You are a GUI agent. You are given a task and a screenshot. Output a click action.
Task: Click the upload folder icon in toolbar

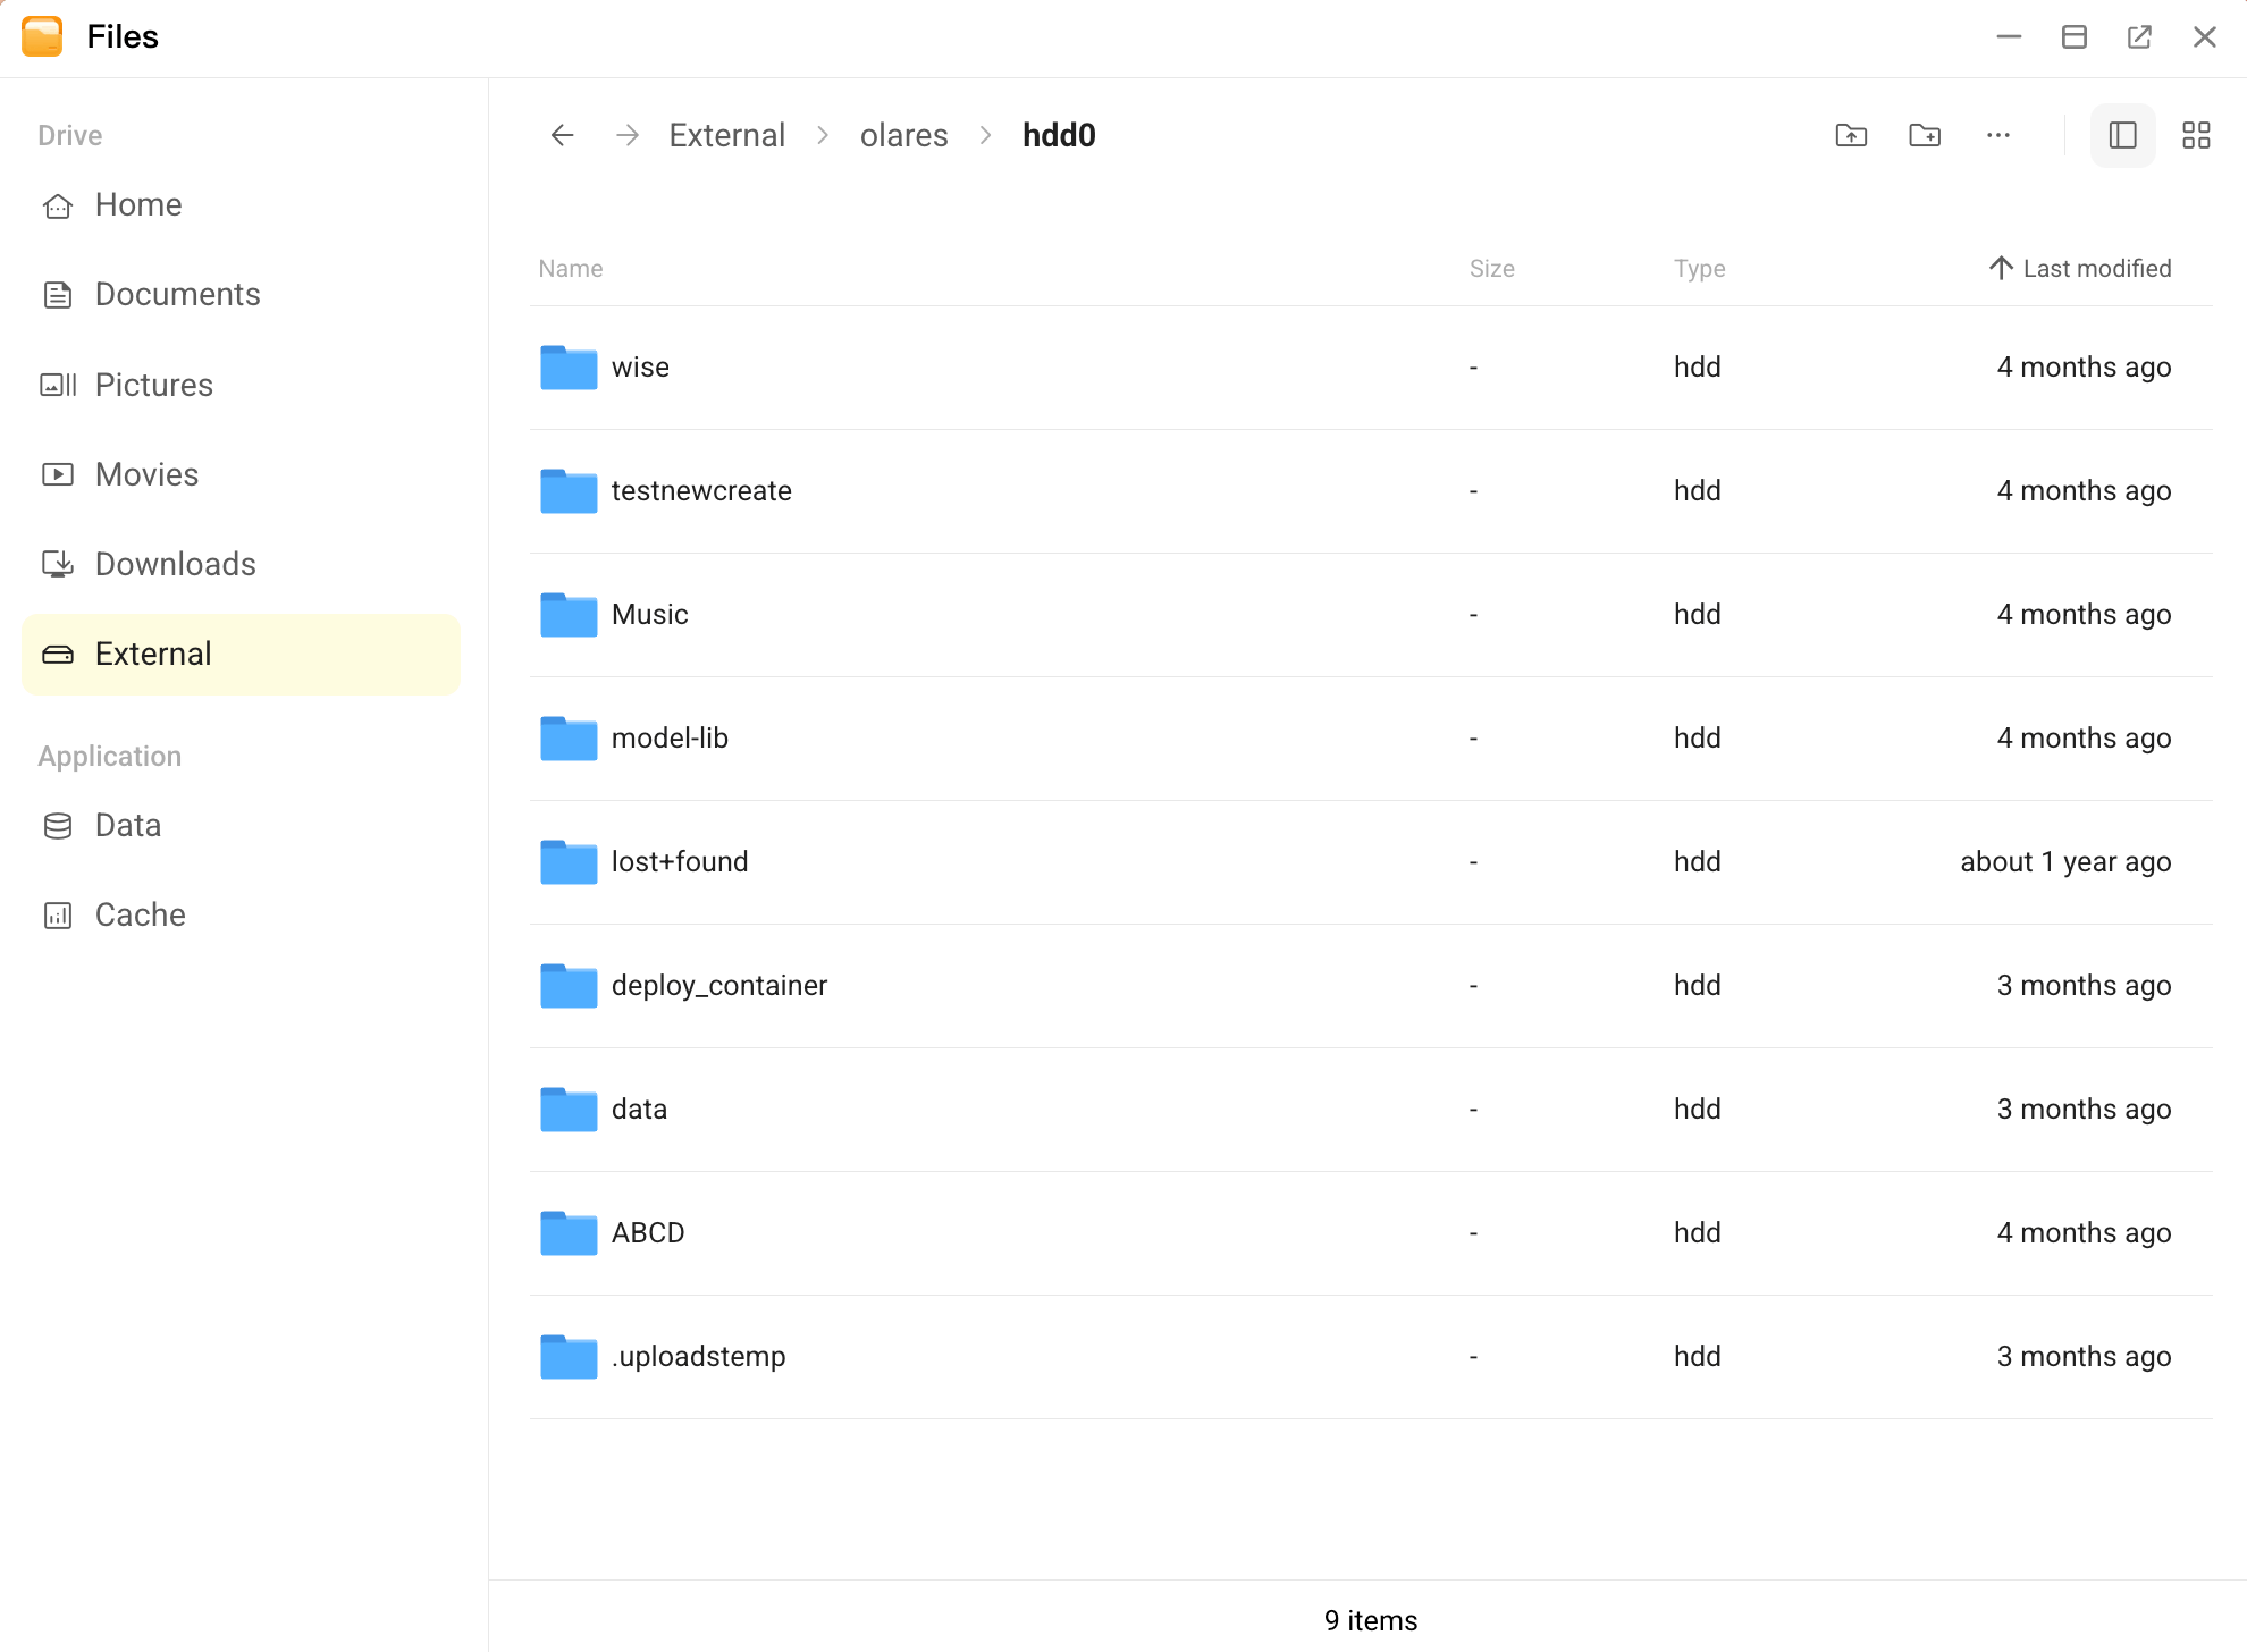point(1851,135)
